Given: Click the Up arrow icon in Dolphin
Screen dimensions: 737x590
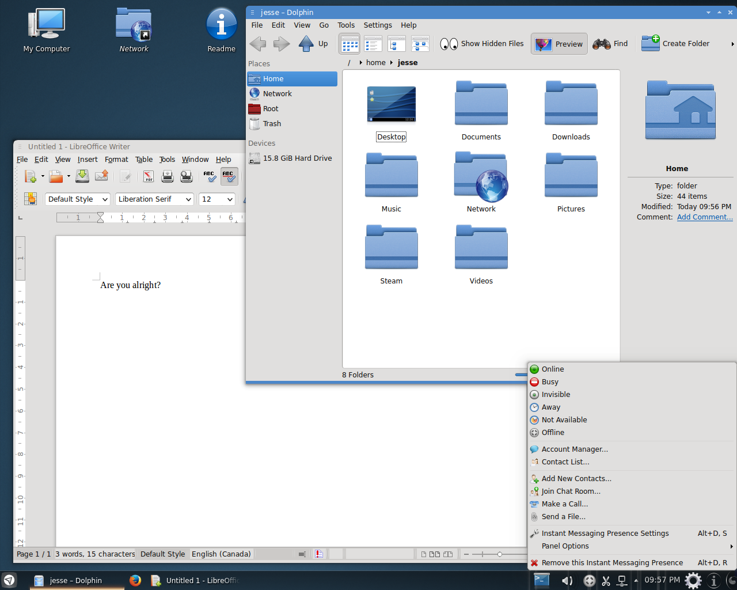Looking at the screenshot, I should coord(306,44).
